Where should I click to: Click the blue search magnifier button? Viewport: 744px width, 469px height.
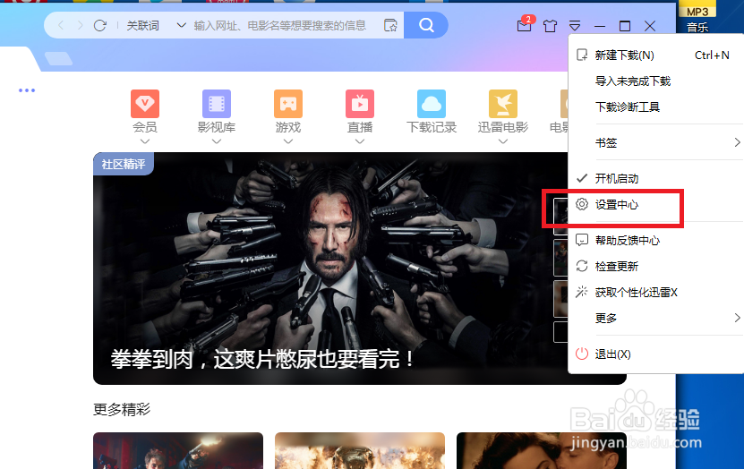(426, 25)
